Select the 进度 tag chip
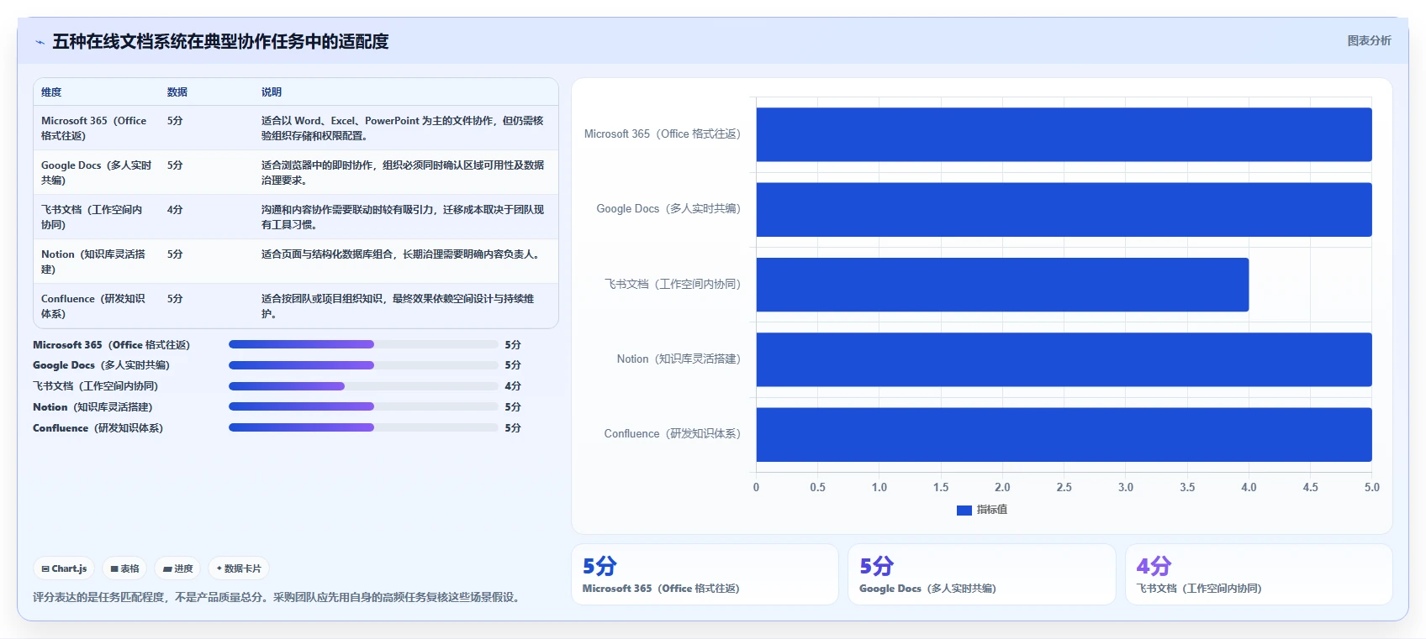 coord(177,568)
